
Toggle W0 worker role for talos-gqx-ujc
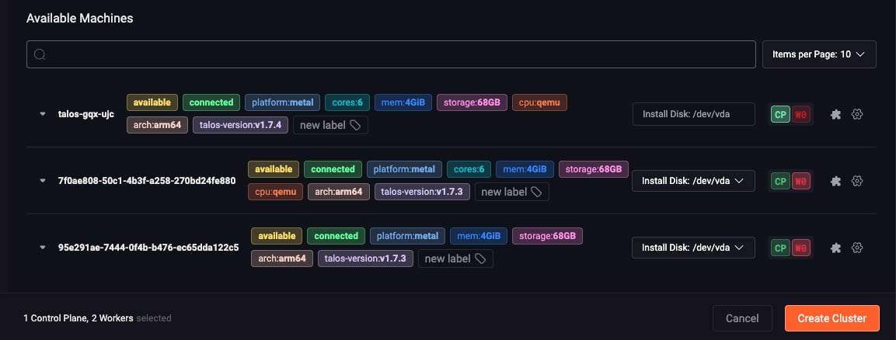pyautogui.click(x=801, y=114)
